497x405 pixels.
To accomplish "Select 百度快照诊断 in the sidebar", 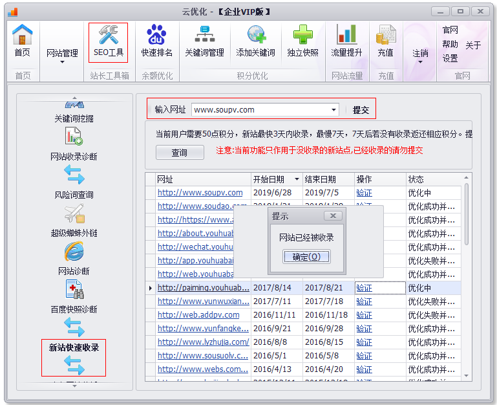I will [x=74, y=296].
